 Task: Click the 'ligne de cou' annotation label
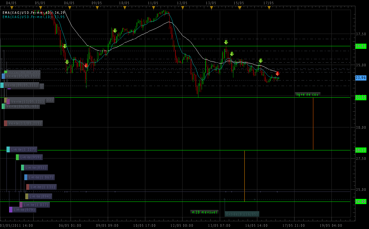pyautogui.click(x=307, y=94)
